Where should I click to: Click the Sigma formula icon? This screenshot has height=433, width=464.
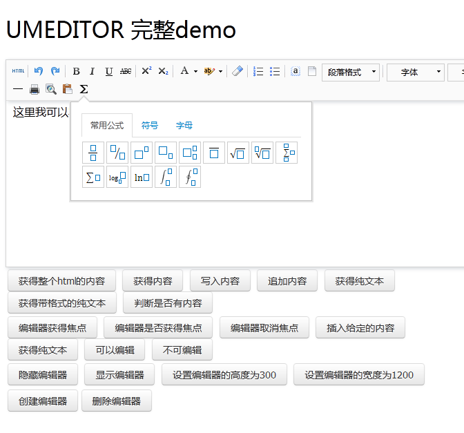click(x=84, y=89)
